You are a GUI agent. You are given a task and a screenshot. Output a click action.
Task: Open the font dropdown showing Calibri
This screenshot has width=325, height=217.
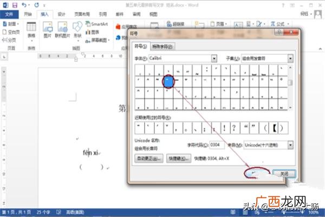(x=214, y=59)
